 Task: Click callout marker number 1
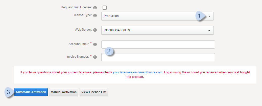199,16
